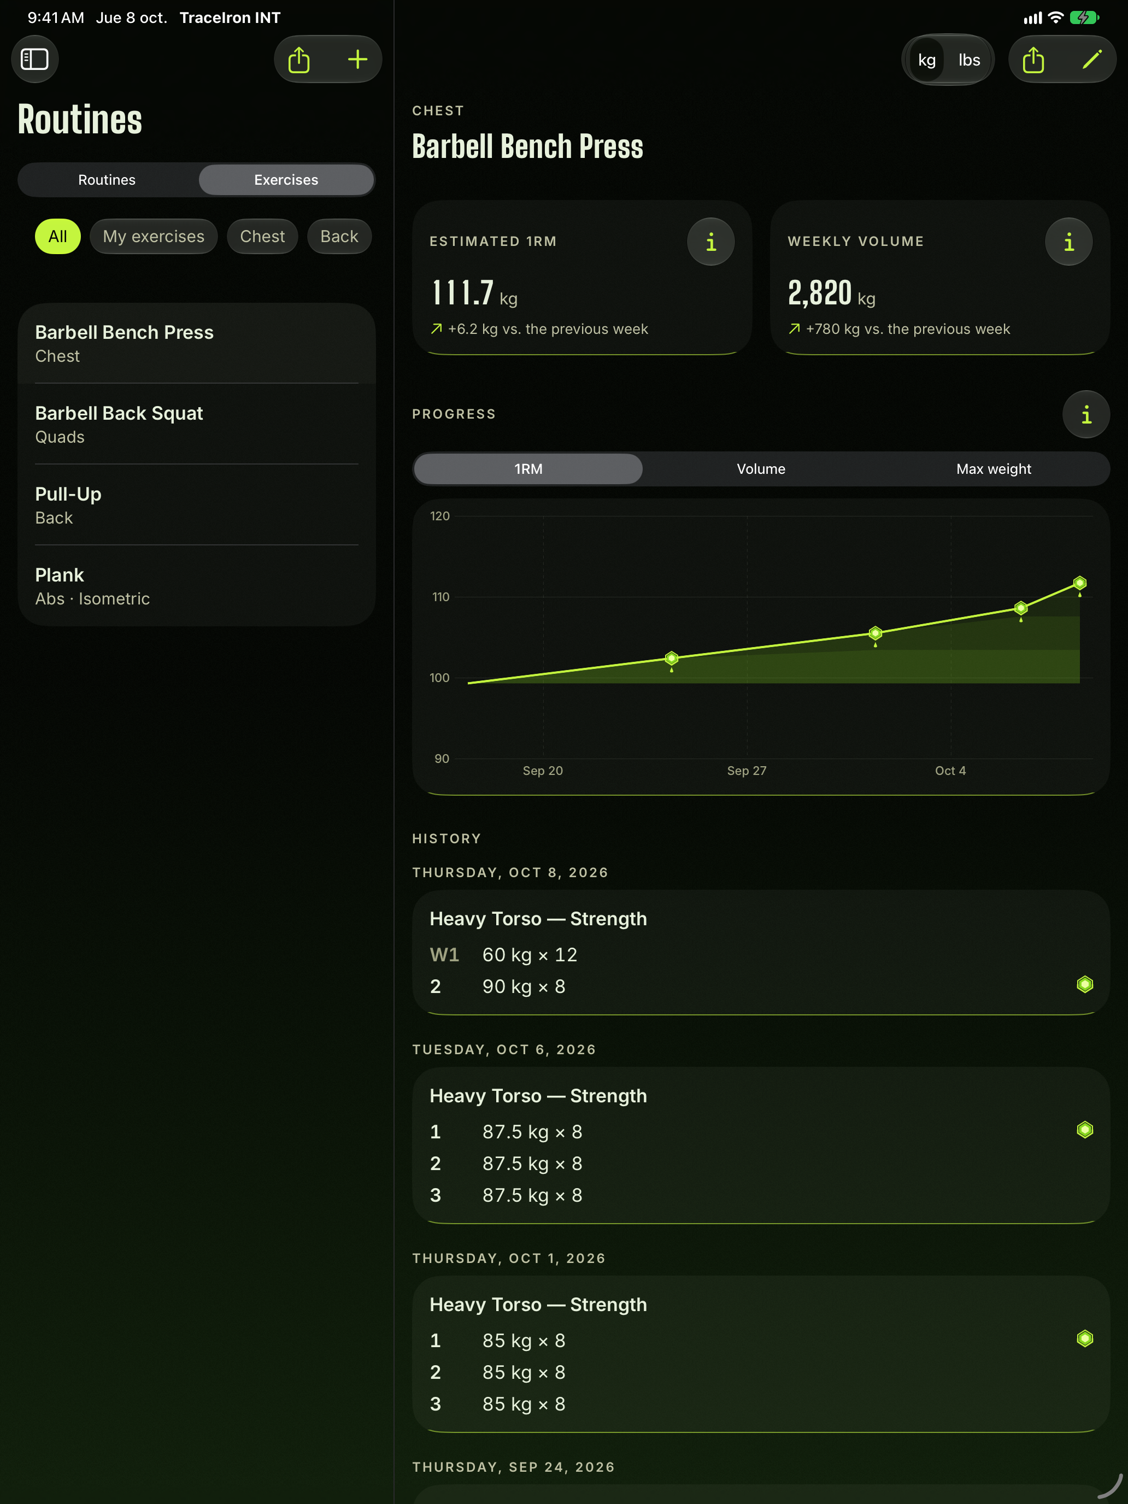Check the battery status icon
The width and height of the screenshot is (1128, 1504).
(x=1084, y=17)
